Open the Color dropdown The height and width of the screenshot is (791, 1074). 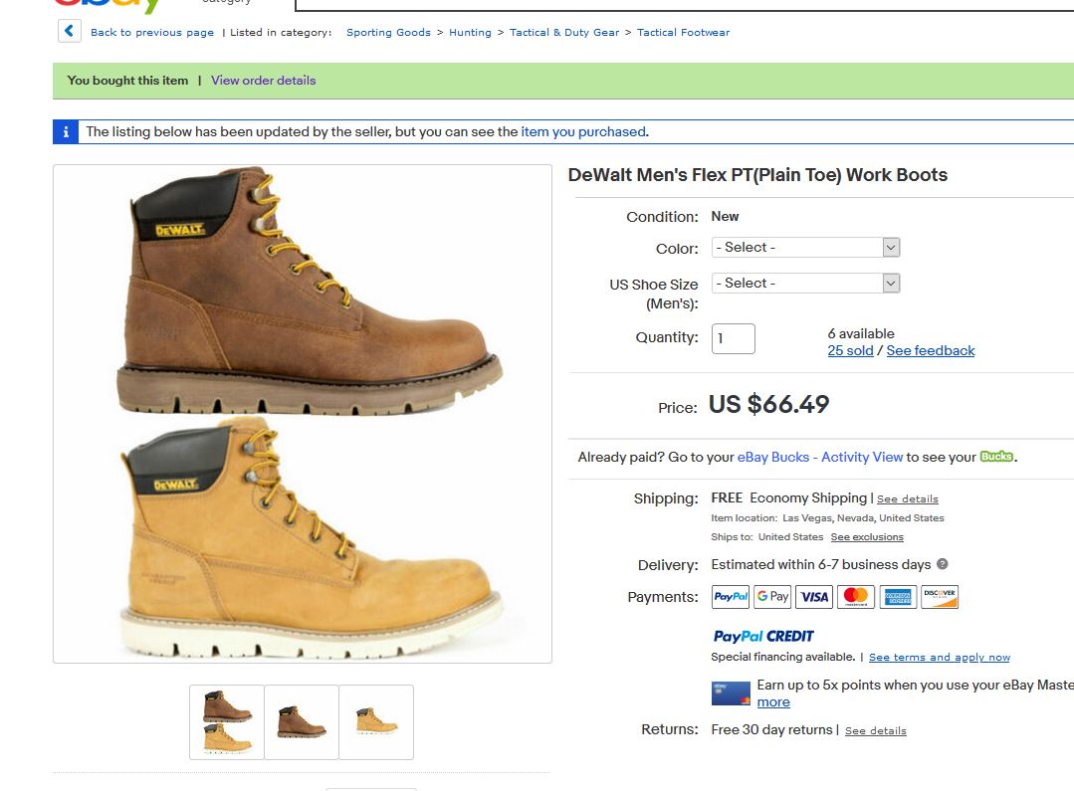click(805, 247)
